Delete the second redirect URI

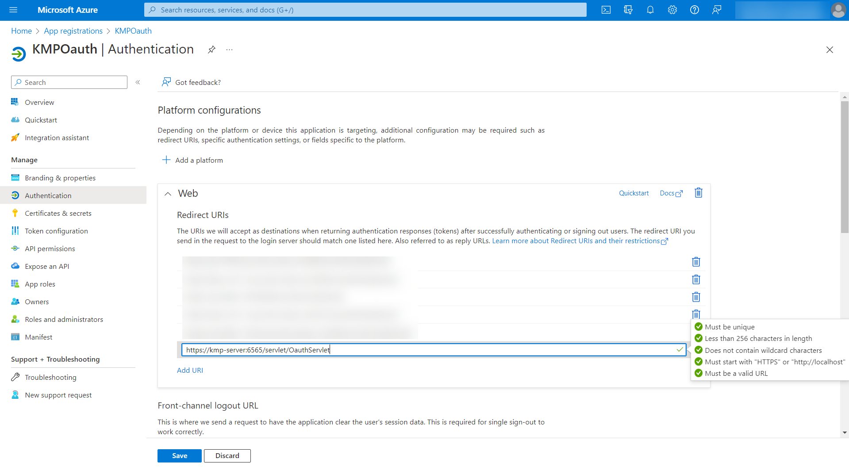point(696,279)
